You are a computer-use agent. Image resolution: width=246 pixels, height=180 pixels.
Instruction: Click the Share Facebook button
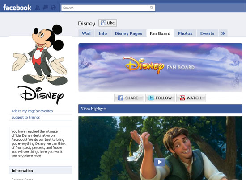[x=129, y=98]
